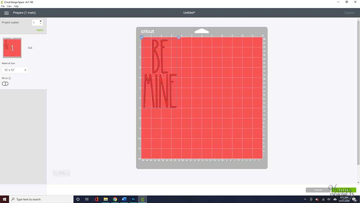
Task: Click the Cricut Design Space taskbar icon
Action: pyautogui.click(x=143, y=199)
